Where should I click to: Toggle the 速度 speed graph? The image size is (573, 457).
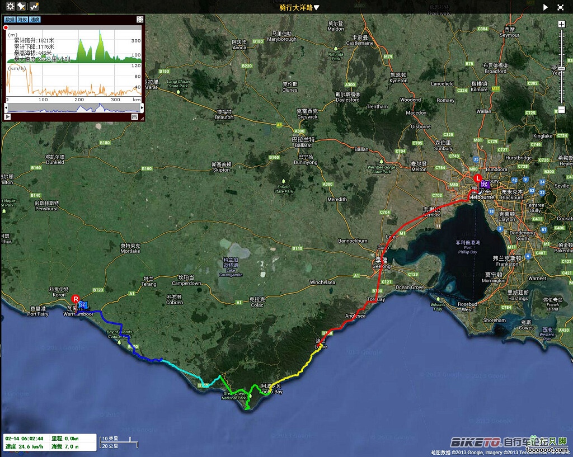pyautogui.click(x=34, y=20)
